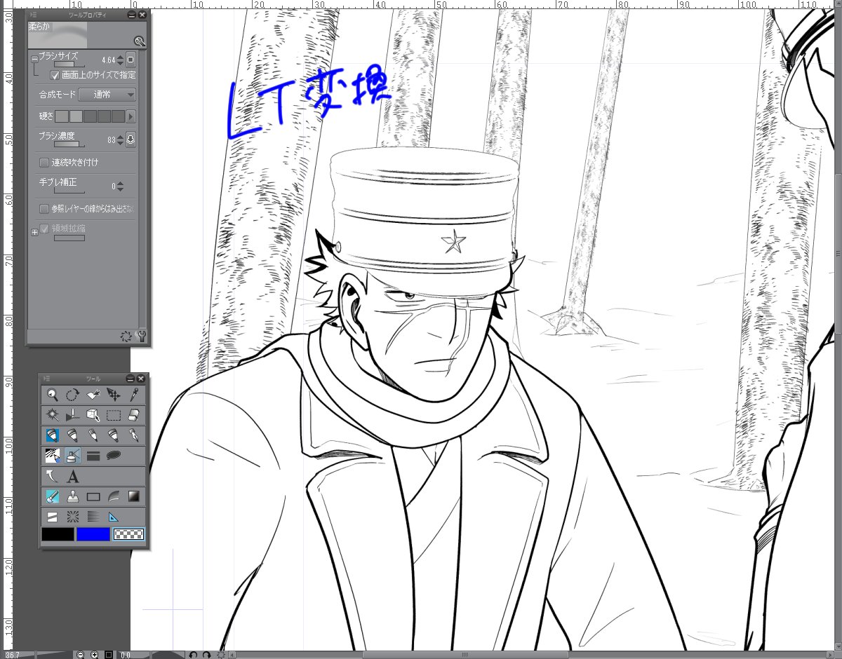Click the zoom in status bar icon
Viewport: 842px width, 659px height.
pyautogui.click(x=95, y=655)
